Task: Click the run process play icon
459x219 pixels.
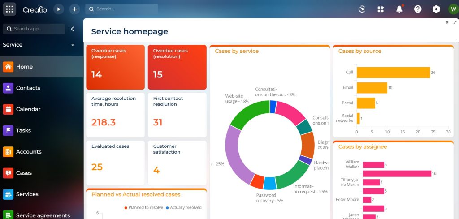Action: tap(59, 9)
